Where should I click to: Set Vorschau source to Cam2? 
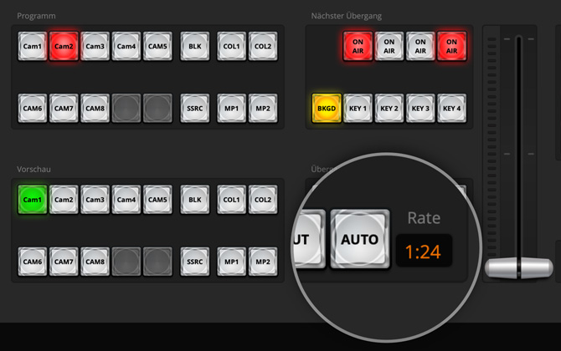[64, 201]
